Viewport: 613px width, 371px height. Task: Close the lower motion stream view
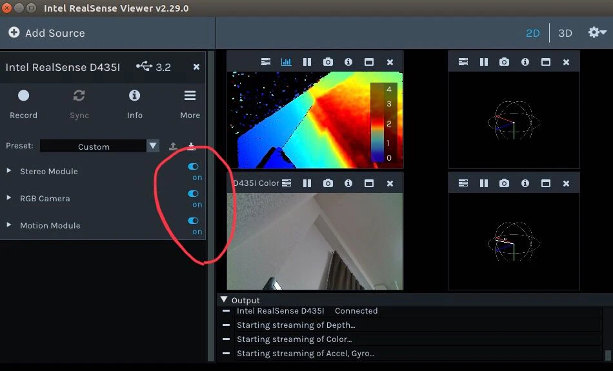(x=566, y=183)
